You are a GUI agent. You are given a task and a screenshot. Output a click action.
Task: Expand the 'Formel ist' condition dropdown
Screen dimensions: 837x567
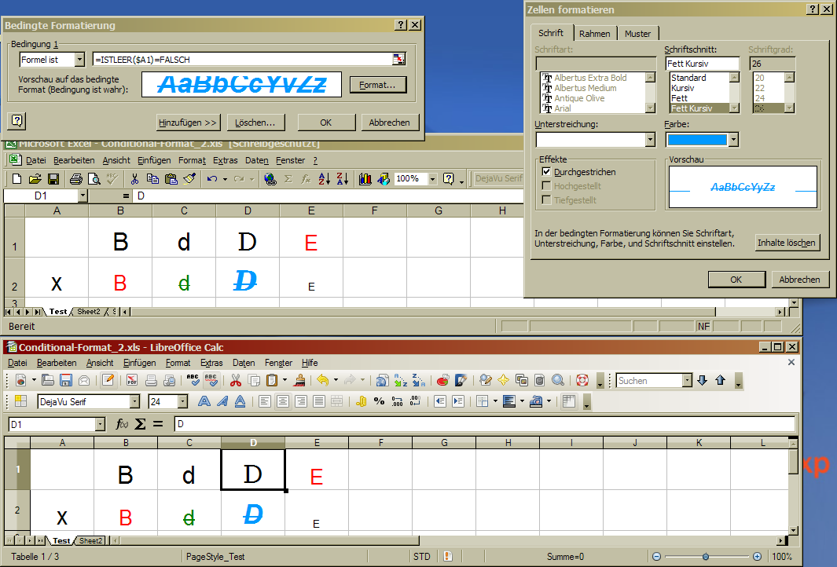pos(79,60)
